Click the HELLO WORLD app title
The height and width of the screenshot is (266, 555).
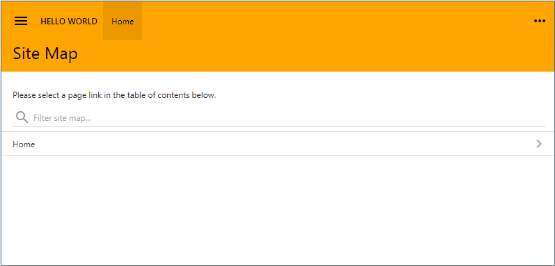(69, 21)
